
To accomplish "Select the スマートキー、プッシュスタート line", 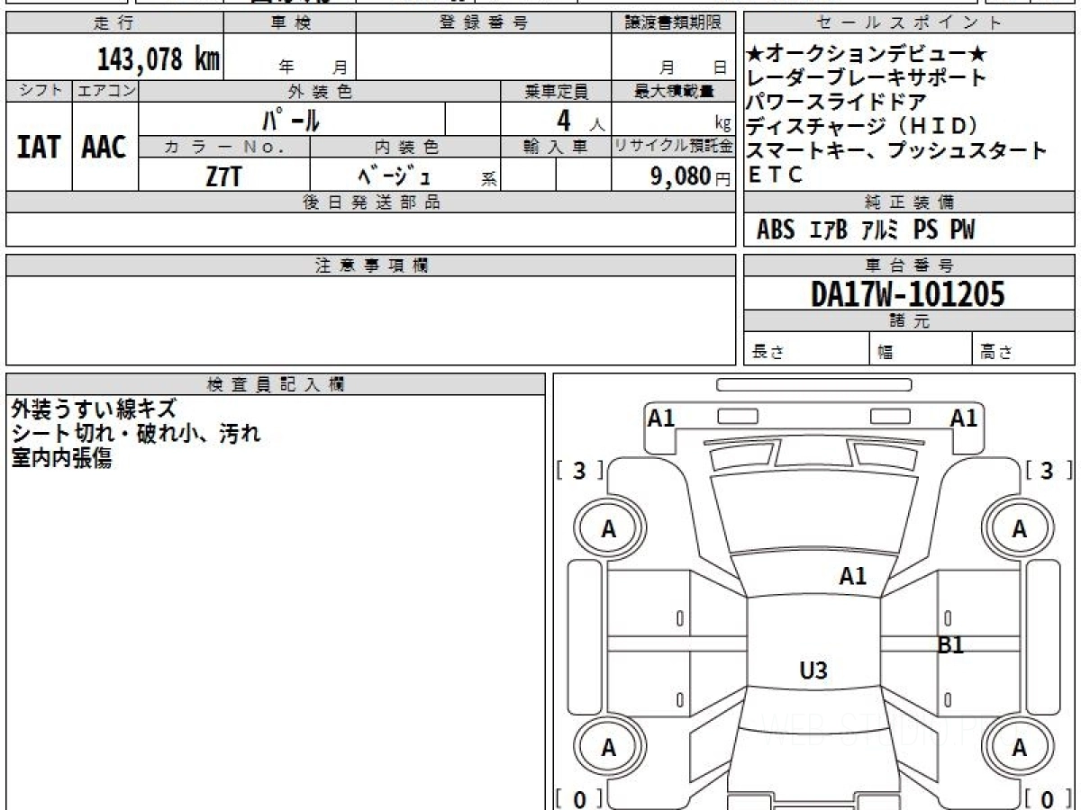I will (896, 150).
